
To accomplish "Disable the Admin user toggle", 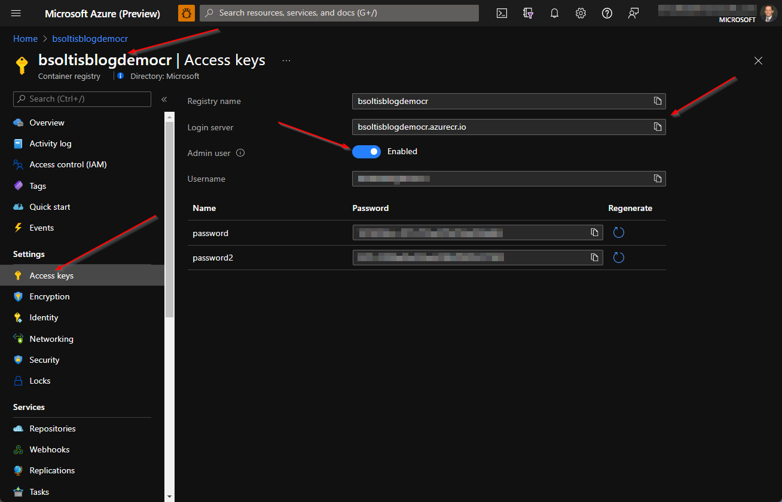I will (x=366, y=152).
